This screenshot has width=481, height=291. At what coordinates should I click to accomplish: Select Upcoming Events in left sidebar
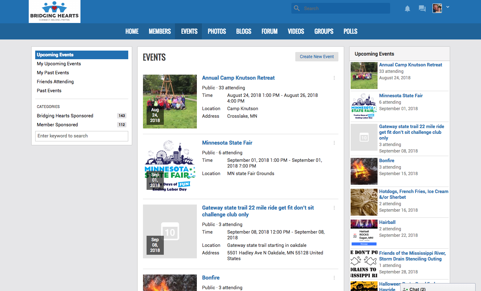[82, 55]
